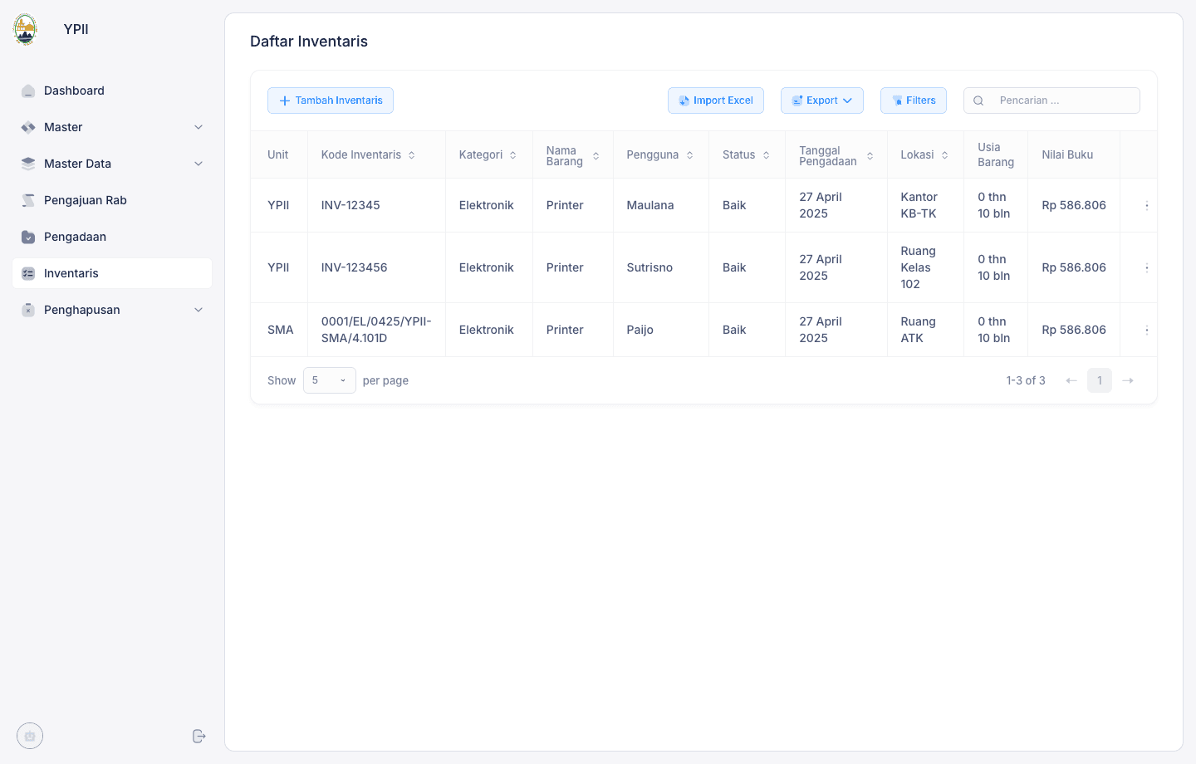Sort by Nama Barang column
This screenshot has height=764, width=1196.
click(596, 156)
